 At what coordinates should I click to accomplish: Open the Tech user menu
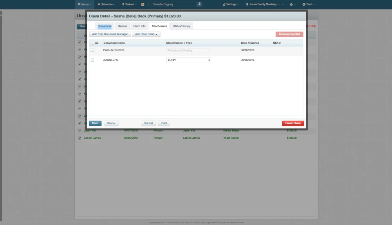309,4
